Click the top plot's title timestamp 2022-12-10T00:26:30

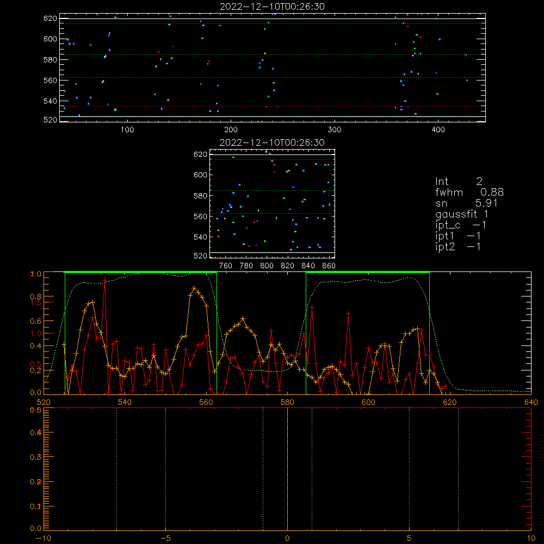(272, 7)
